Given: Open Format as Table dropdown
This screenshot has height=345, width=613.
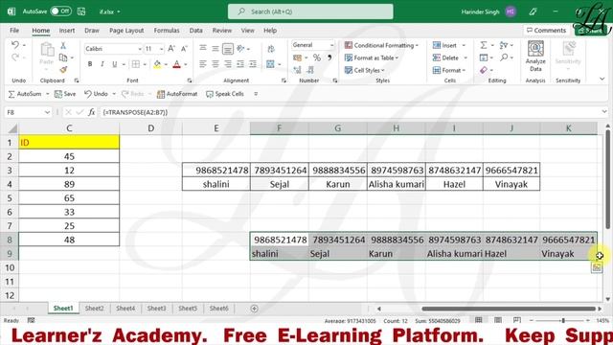Looking at the screenshot, I should [x=372, y=57].
